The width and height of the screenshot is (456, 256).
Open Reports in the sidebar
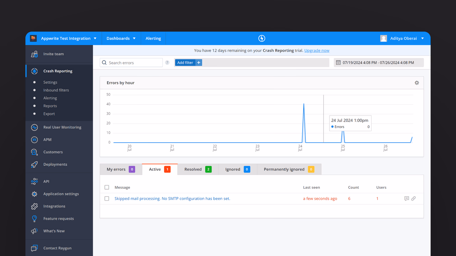coord(50,106)
